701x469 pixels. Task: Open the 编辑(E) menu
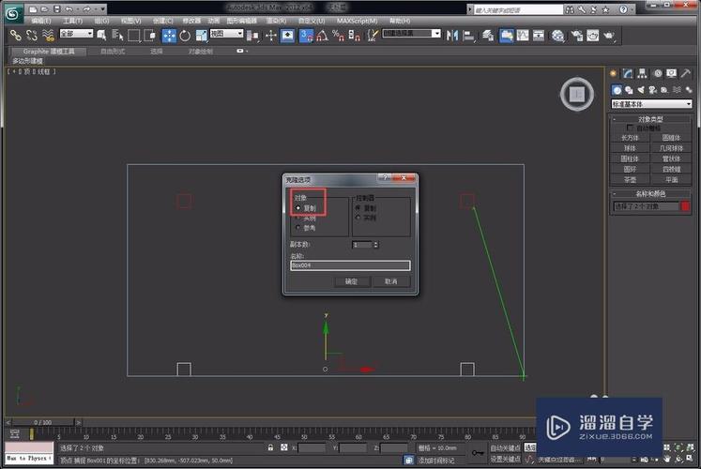(x=41, y=21)
